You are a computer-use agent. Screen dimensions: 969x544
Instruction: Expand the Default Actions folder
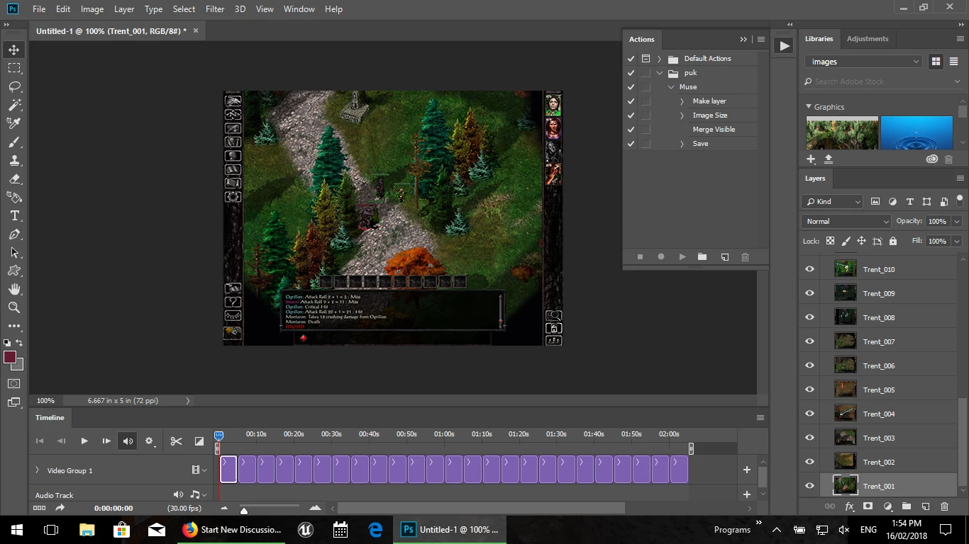click(x=659, y=59)
